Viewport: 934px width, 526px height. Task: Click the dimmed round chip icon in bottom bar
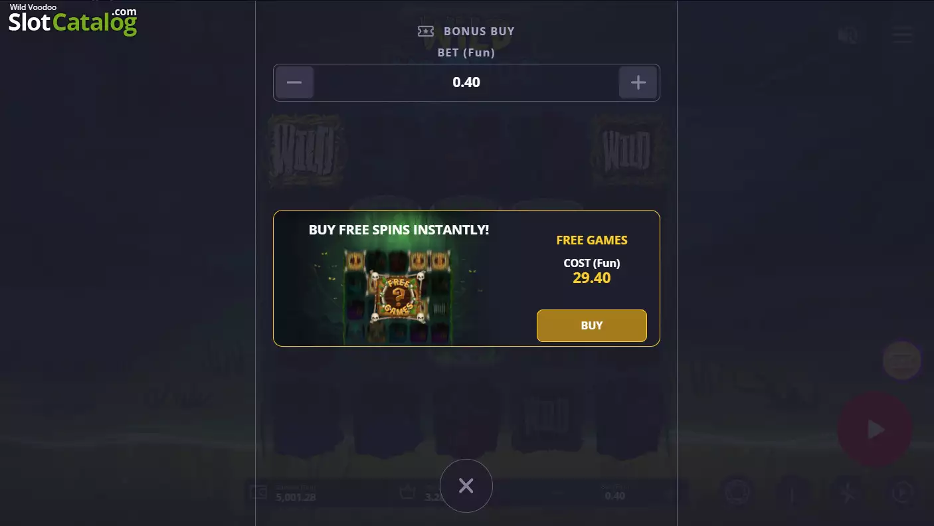[737, 493]
